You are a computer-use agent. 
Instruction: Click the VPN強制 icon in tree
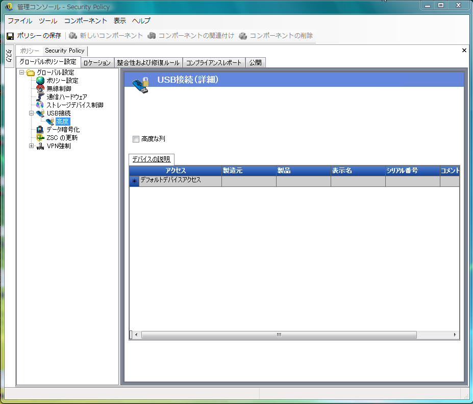coord(40,146)
